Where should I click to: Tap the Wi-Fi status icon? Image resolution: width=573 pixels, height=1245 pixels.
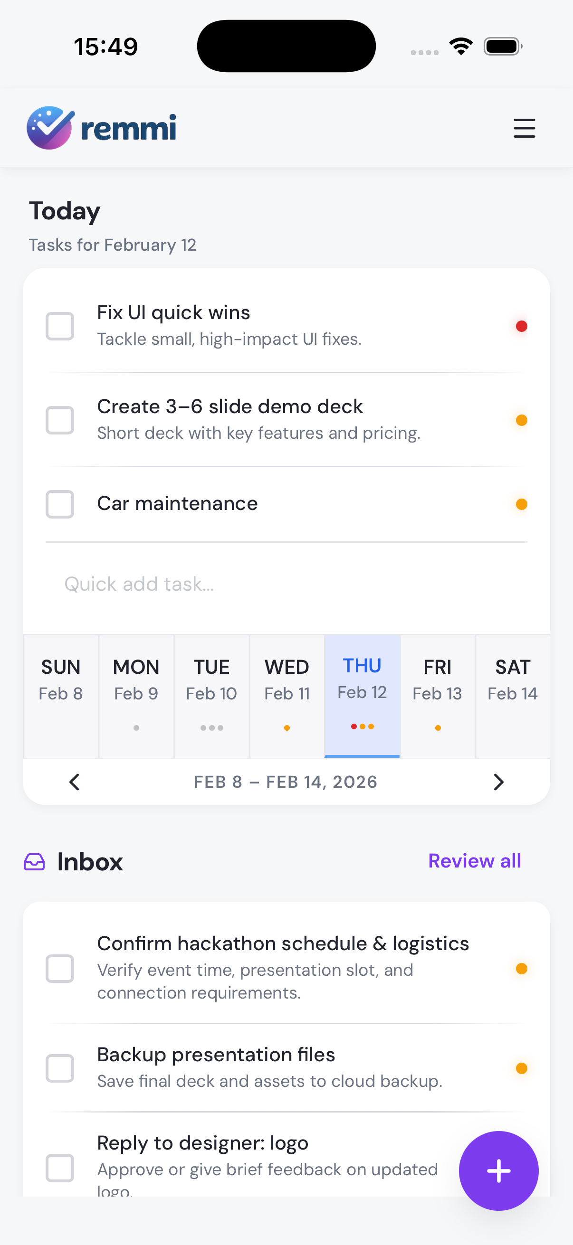point(461,47)
